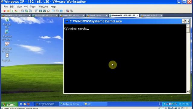Activate the Network Connections taskbar button
Viewport: 193px width, 109px height.
click(71, 104)
